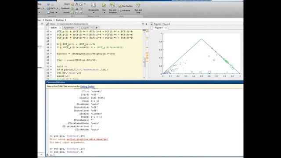This screenshot has width=281, height=158.
Task: Click the fx icon beside the command prompt
Action: point(47,155)
